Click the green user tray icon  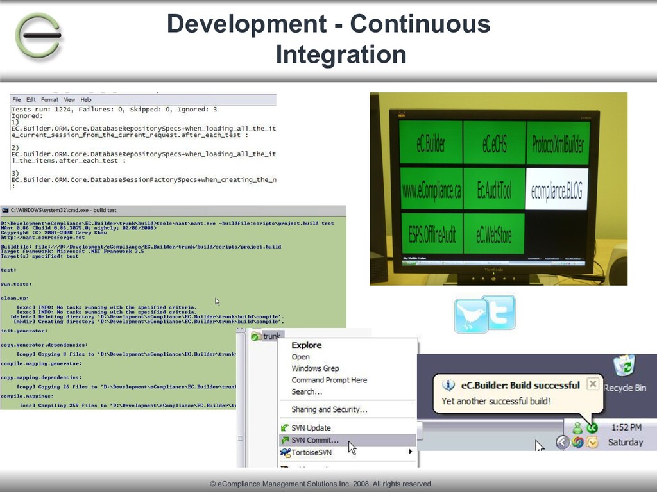578,428
